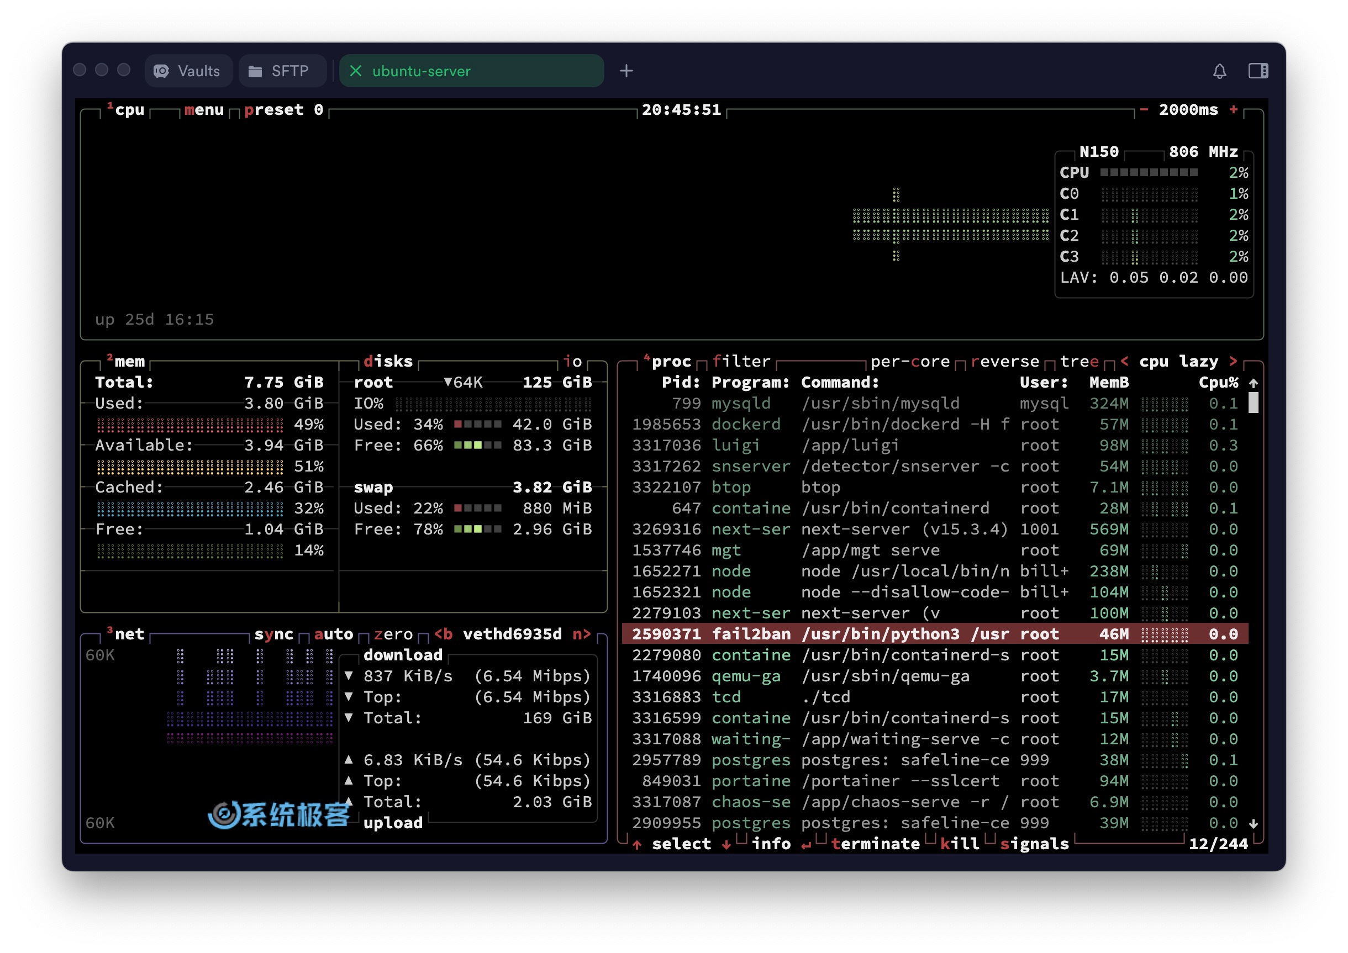Image resolution: width=1348 pixels, height=953 pixels.
Task: Click the Cpu% column header
Action: click(1218, 382)
